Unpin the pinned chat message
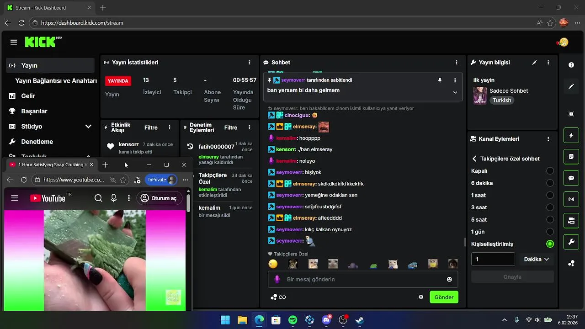Image resolution: width=585 pixels, height=329 pixels. click(x=440, y=80)
